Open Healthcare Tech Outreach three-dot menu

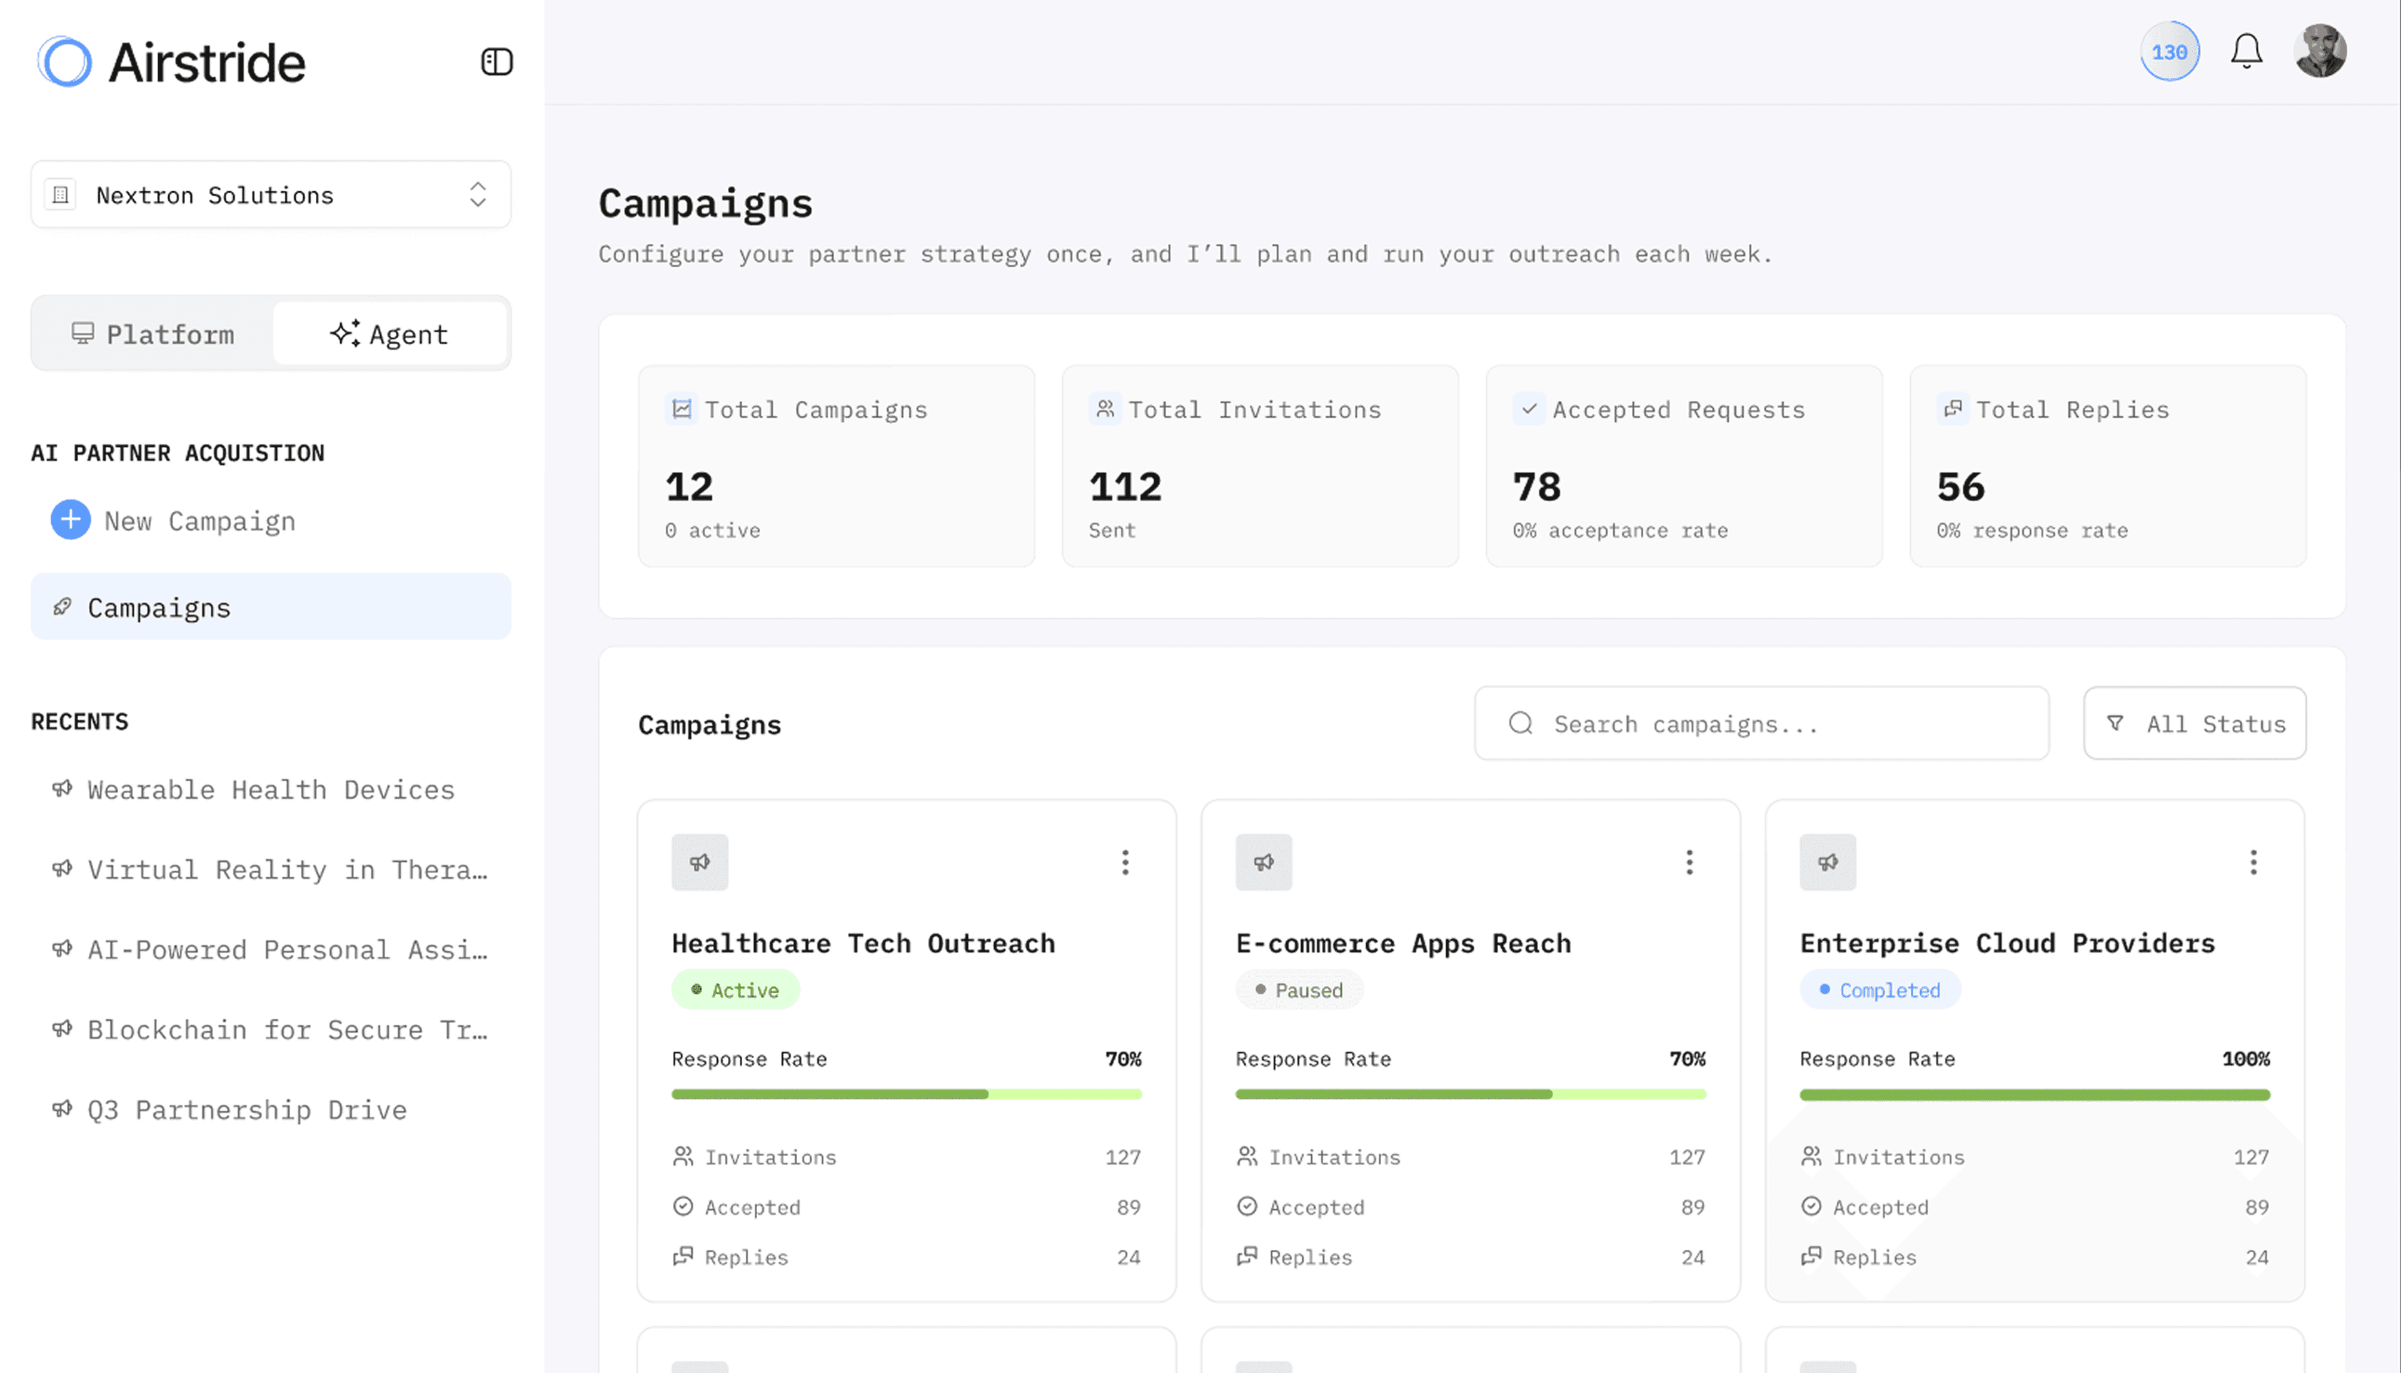point(1125,862)
